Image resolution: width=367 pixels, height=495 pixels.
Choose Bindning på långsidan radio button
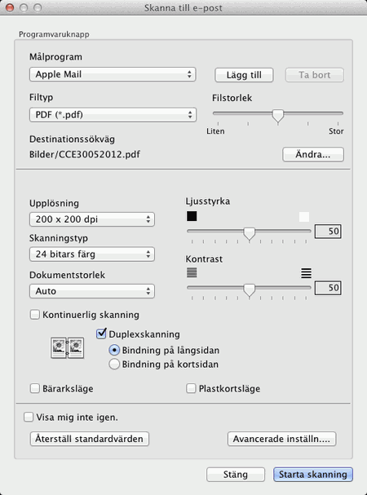pos(114,350)
